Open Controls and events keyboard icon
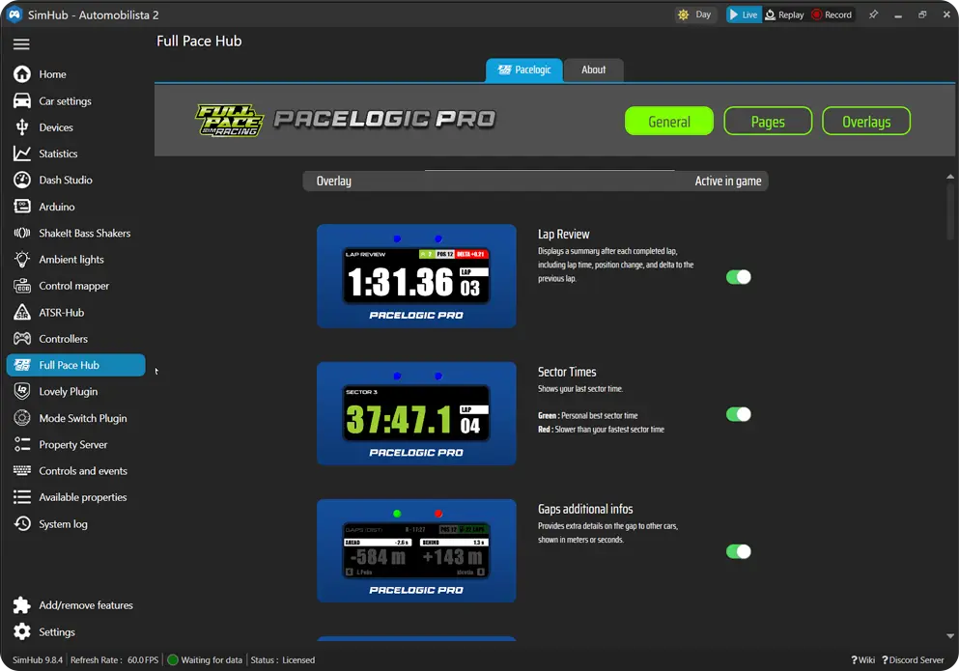 pyautogui.click(x=22, y=470)
